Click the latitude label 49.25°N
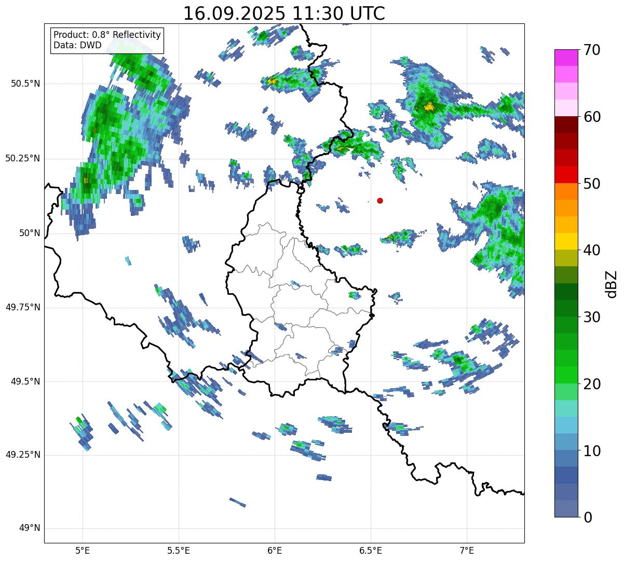The height and width of the screenshot is (561, 624). (22, 455)
